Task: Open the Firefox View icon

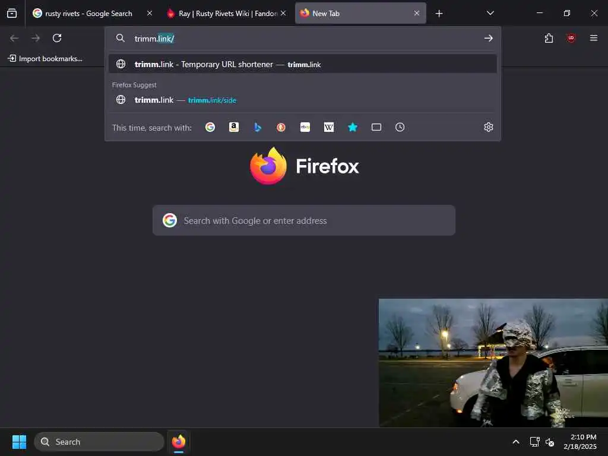Action: point(12,13)
